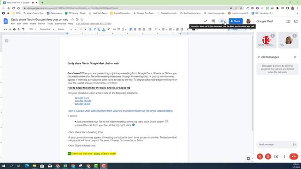The width and height of the screenshot is (301, 169).
Task: Click Decrease indent icon
Action: pos(177,29)
